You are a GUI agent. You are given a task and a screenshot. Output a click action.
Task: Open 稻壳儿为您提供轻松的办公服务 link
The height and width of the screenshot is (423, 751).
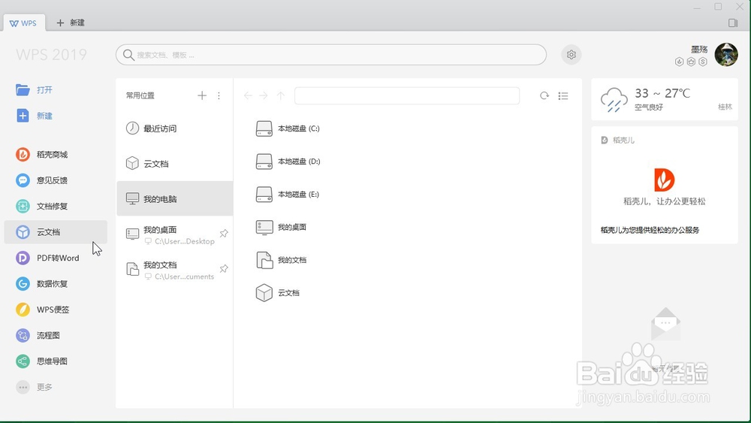coord(650,230)
